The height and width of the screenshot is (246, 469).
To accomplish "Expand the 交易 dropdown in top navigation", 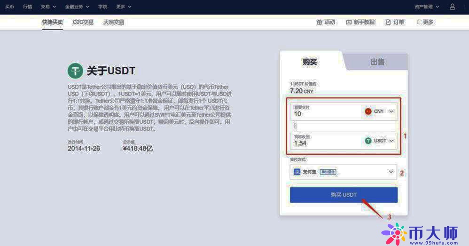I will pyautogui.click(x=48, y=7).
